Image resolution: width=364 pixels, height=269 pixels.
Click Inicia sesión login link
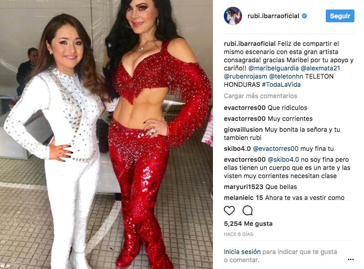pyautogui.click(x=242, y=252)
